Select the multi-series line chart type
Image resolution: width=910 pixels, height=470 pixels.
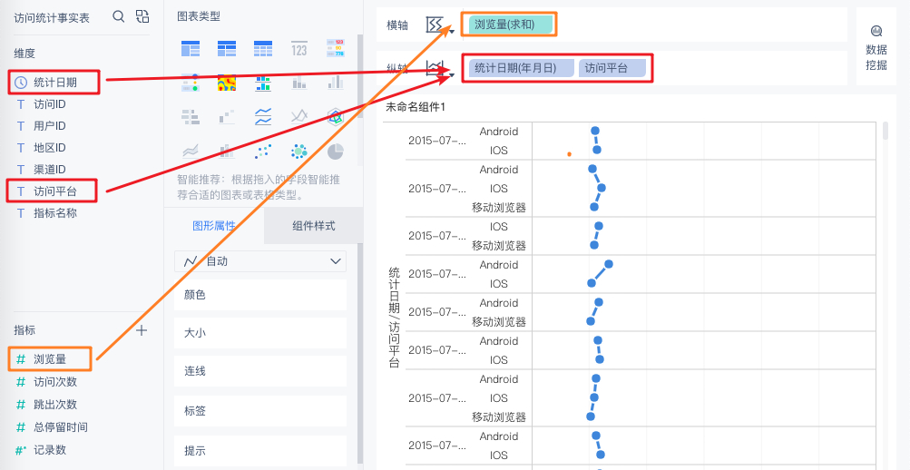pyautogui.click(x=298, y=117)
